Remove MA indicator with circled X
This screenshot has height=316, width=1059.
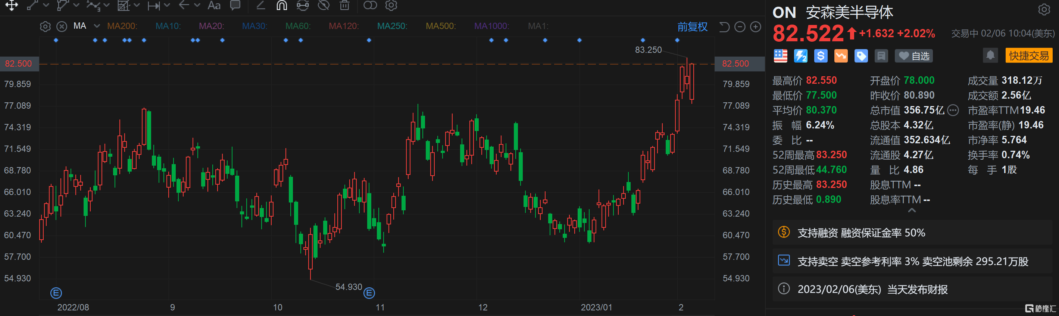[62, 27]
